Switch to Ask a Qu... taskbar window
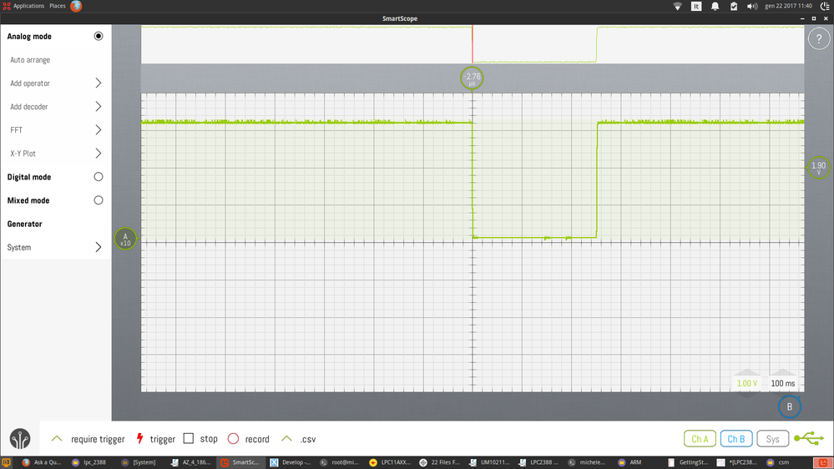This screenshot has height=469, width=834. point(42,462)
